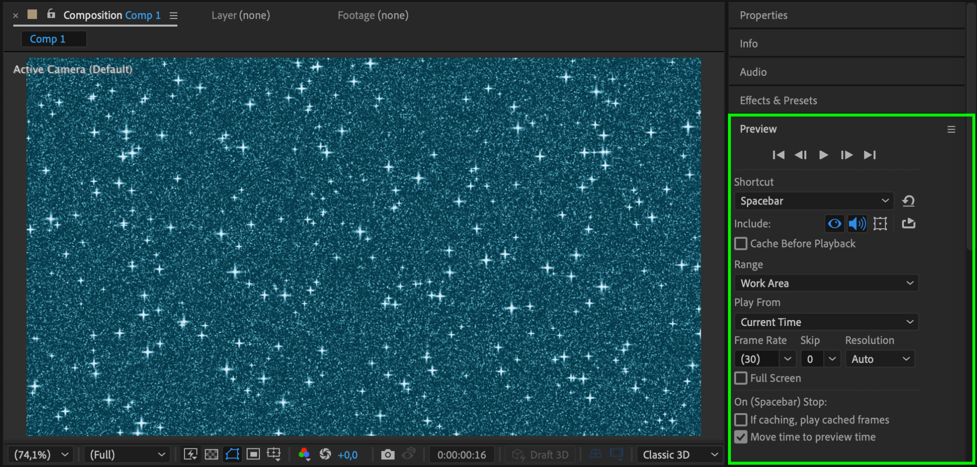977x467 pixels.
Task: Uncheck Move time to preview time
Action: click(741, 437)
